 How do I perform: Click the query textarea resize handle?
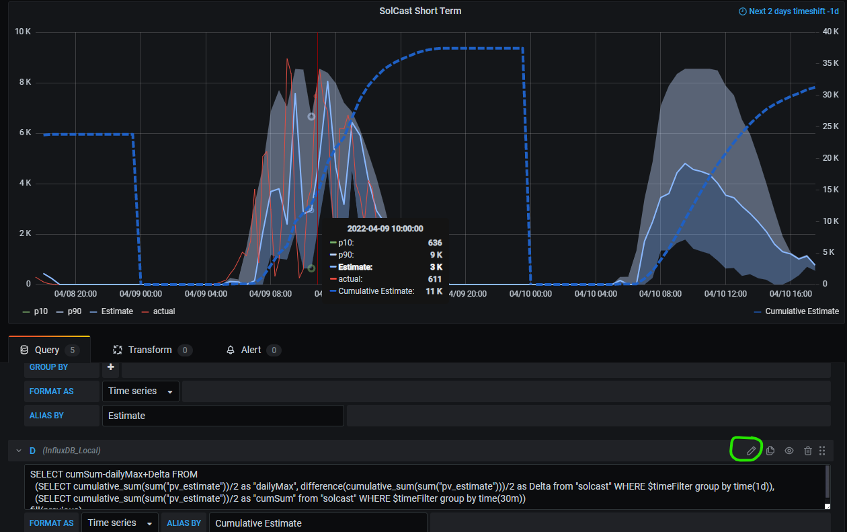[x=827, y=506]
